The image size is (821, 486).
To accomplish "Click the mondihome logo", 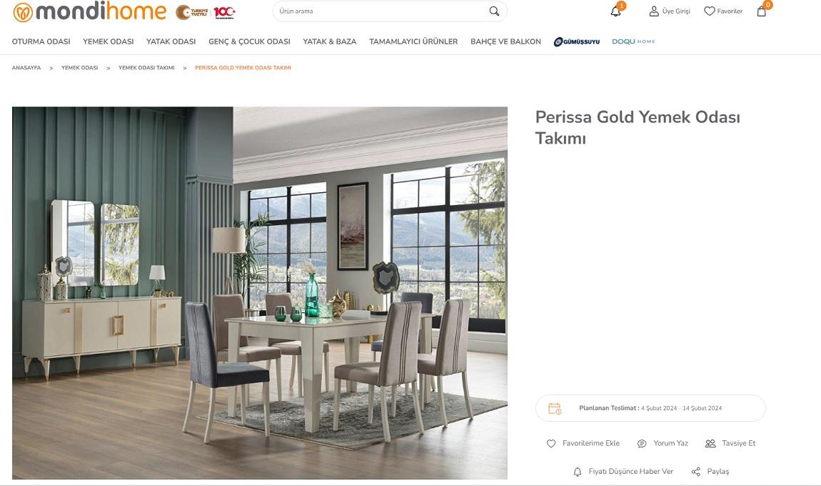I will pos(89,11).
